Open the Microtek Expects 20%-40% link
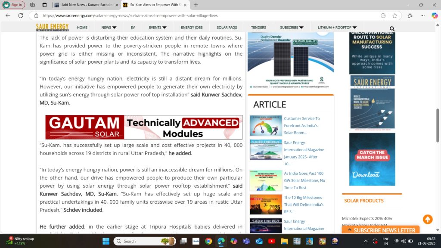441x248 pixels. coord(367,218)
